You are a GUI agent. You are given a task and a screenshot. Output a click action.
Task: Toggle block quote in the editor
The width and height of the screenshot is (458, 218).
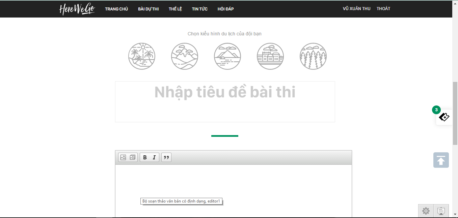click(166, 157)
